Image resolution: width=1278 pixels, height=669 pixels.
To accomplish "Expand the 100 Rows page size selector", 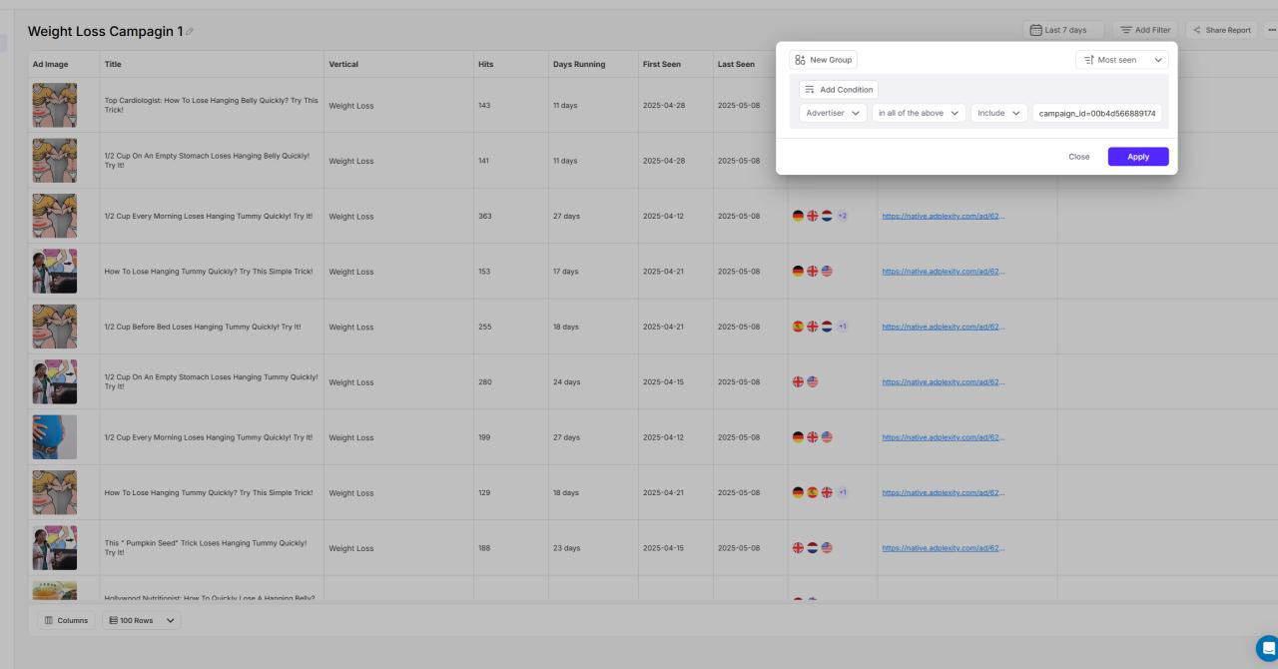I will coord(141,620).
